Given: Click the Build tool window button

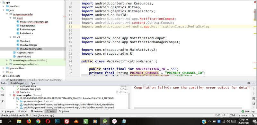Looking at the screenshot, I should (51, 112).
